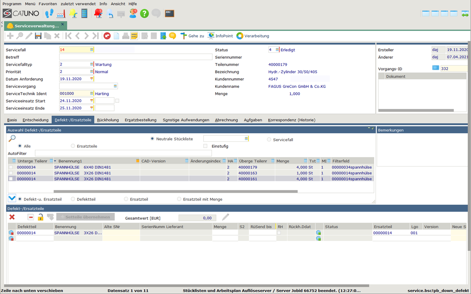Select the Servicefall radio button
471x294 pixels.
point(269,139)
